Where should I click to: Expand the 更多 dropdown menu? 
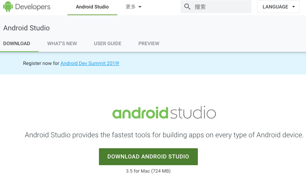click(x=134, y=7)
